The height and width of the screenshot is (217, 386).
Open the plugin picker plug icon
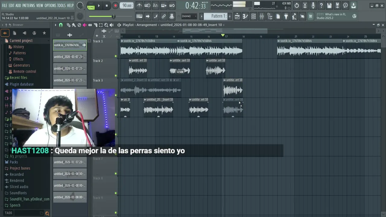pyautogui.click(x=286, y=16)
